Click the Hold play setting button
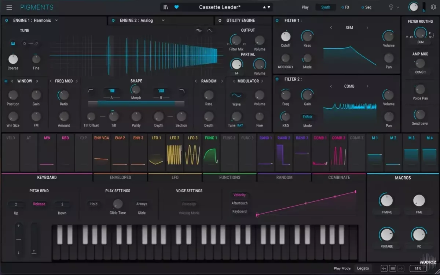This screenshot has height=275, width=440. click(x=94, y=204)
